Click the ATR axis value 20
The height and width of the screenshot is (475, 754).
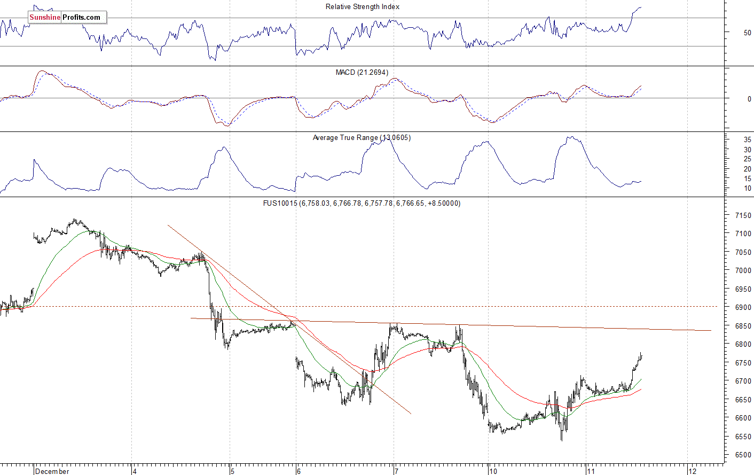click(x=747, y=169)
